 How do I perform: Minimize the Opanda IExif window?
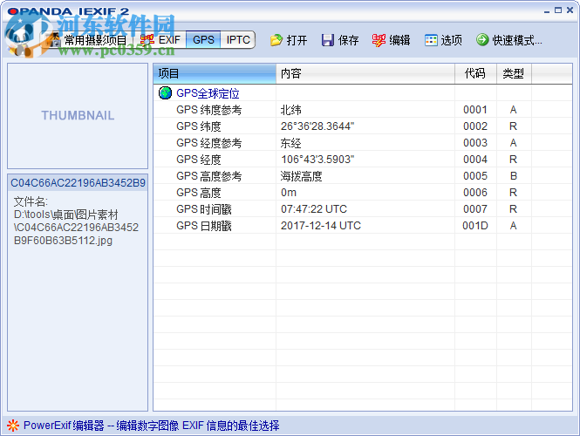pos(547,11)
